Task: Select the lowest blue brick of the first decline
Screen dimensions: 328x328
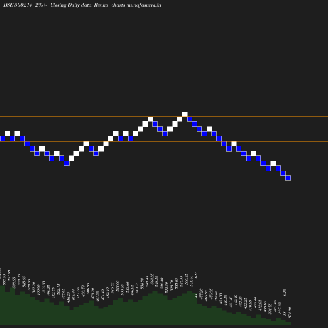Action: coord(66,163)
